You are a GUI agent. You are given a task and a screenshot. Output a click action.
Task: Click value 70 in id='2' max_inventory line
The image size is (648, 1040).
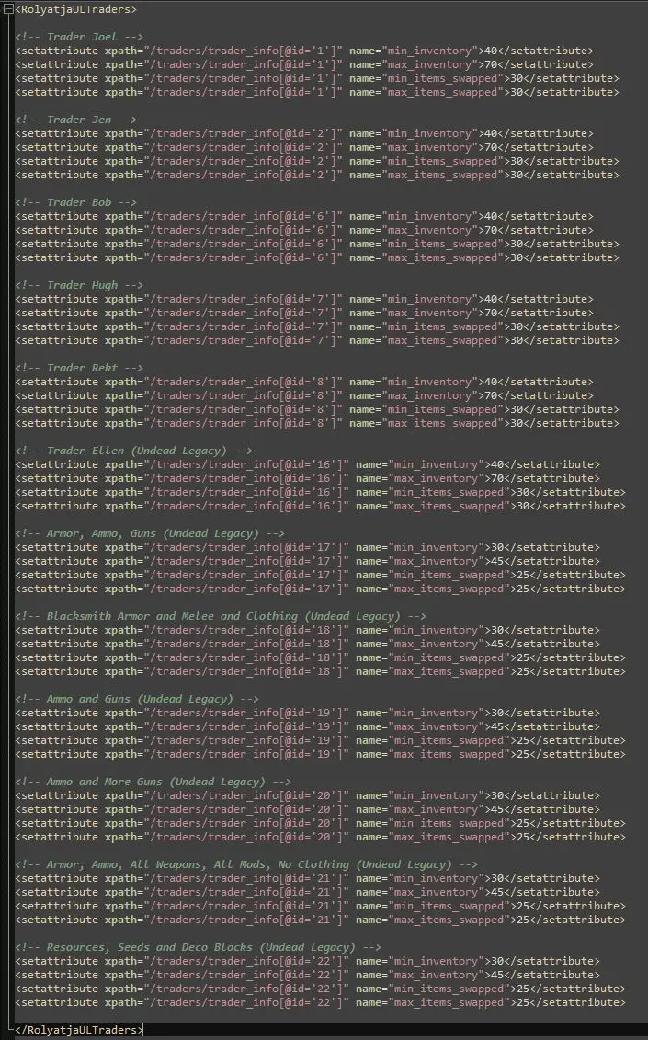coord(491,147)
